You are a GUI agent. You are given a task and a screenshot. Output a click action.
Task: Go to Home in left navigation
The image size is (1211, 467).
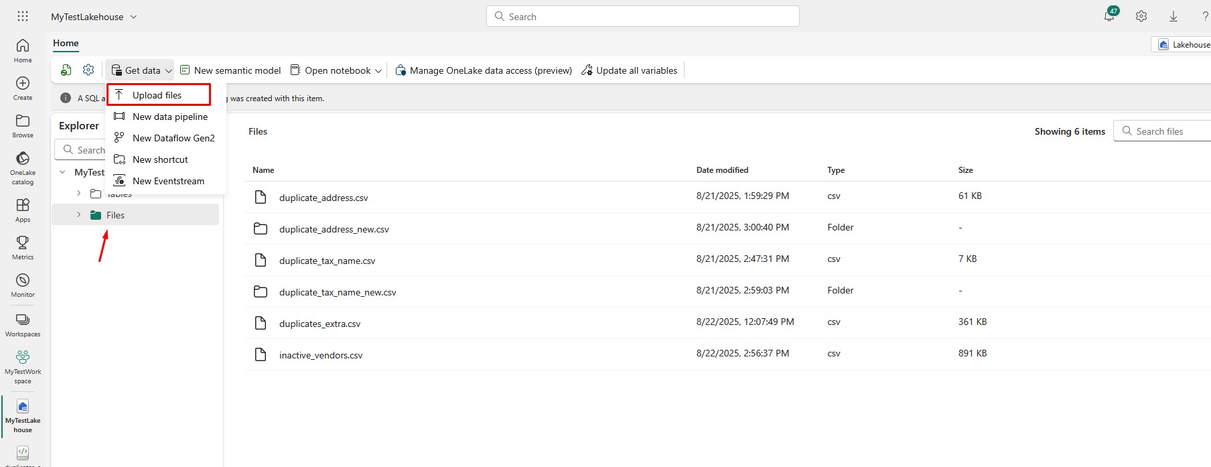click(x=23, y=51)
